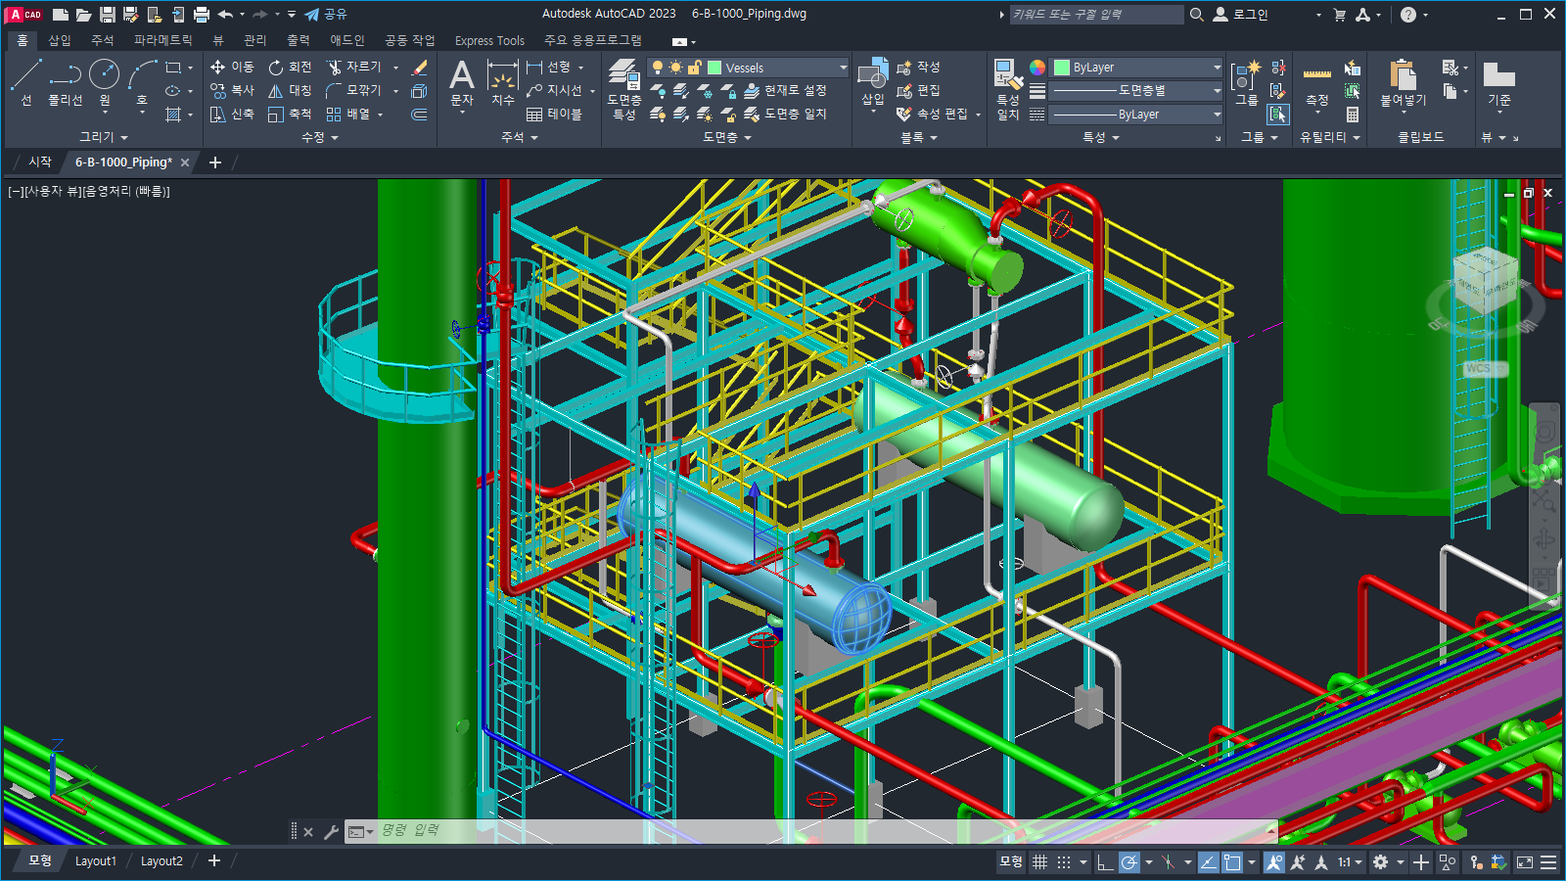Screen dimensions: 1566x881
Task: Click the 붙여넣기 (Paste) button
Action: click(x=1403, y=84)
